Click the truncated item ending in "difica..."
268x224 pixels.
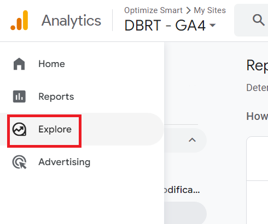tap(182, 190)
